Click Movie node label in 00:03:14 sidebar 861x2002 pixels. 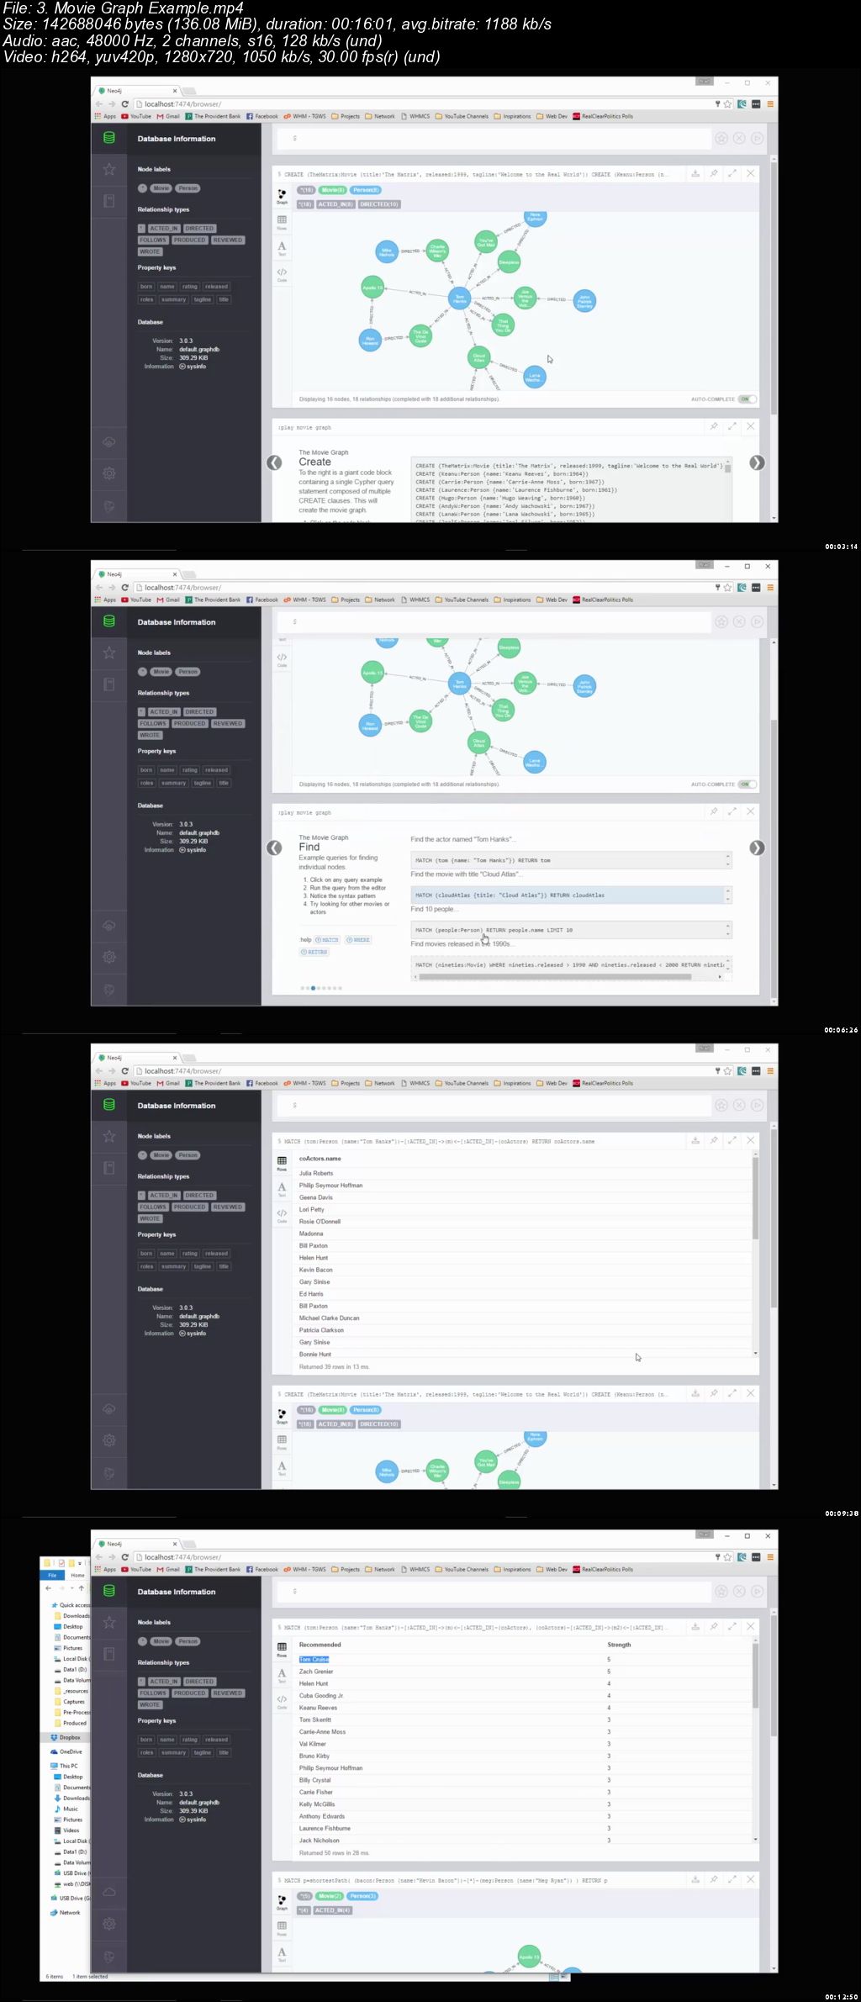[x=161, y=188]
